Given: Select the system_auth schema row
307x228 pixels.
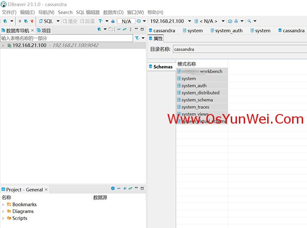Looking at the screenshot, I should (202, 86).
